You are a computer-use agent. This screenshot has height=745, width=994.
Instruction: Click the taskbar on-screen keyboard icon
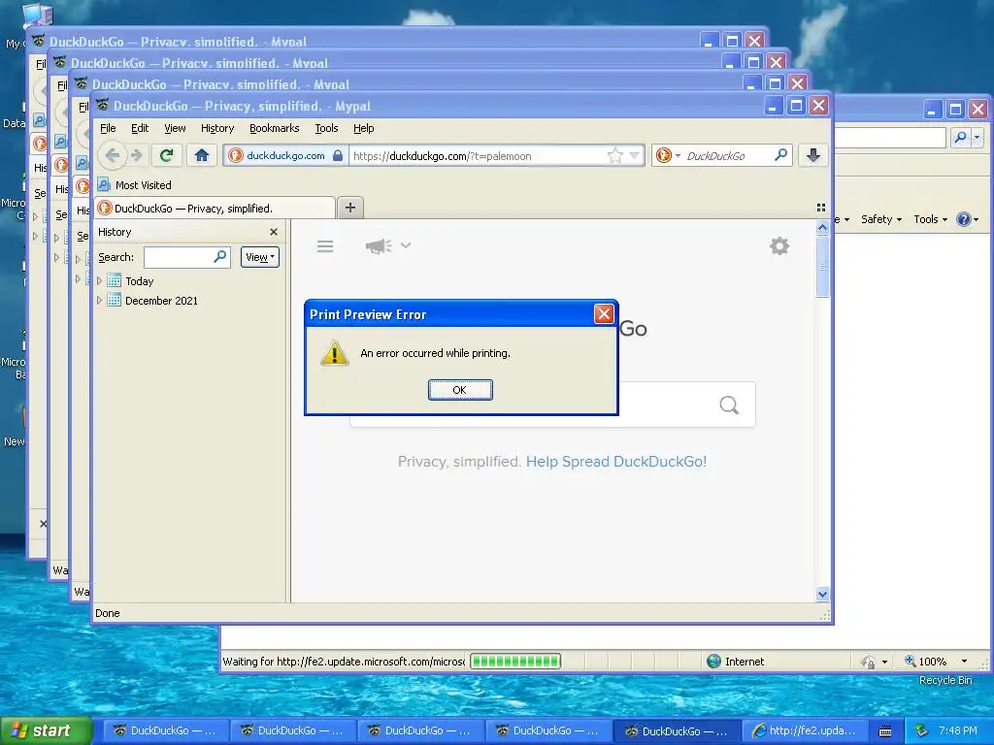click(x=885, y=731)
